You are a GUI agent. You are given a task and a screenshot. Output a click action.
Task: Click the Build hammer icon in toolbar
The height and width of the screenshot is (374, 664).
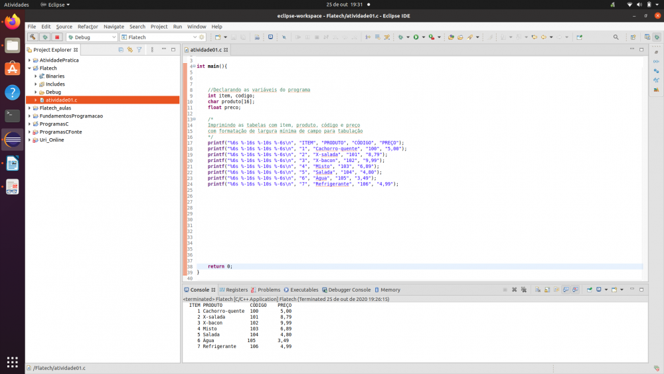click(32, 37)
